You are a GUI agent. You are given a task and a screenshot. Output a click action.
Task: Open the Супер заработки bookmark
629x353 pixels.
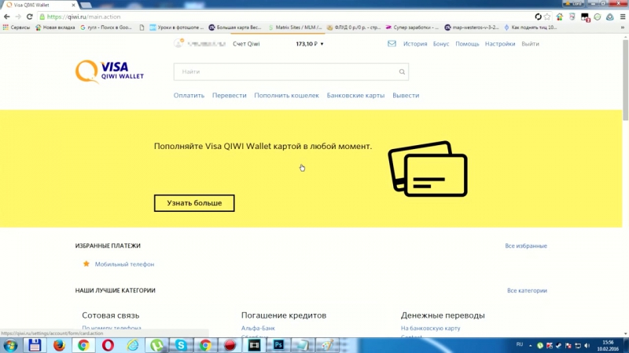(412, 27)
